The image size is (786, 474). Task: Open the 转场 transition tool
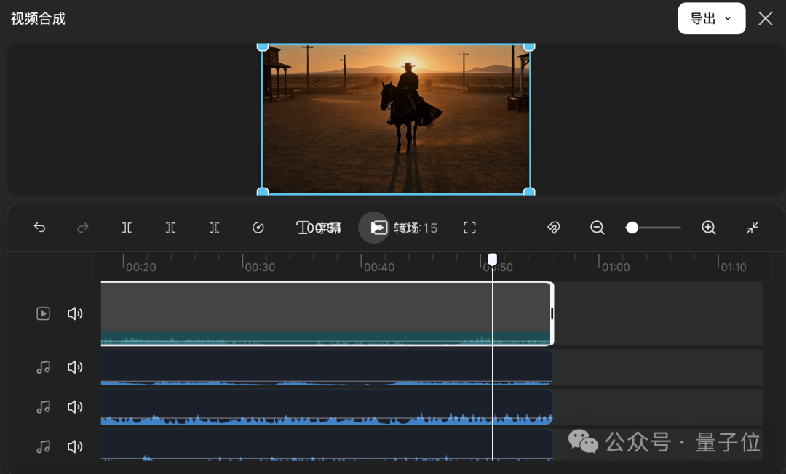point(395,228)
